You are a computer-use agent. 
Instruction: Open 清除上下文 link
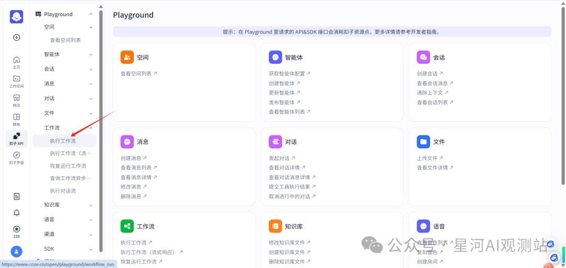[433, 92]
